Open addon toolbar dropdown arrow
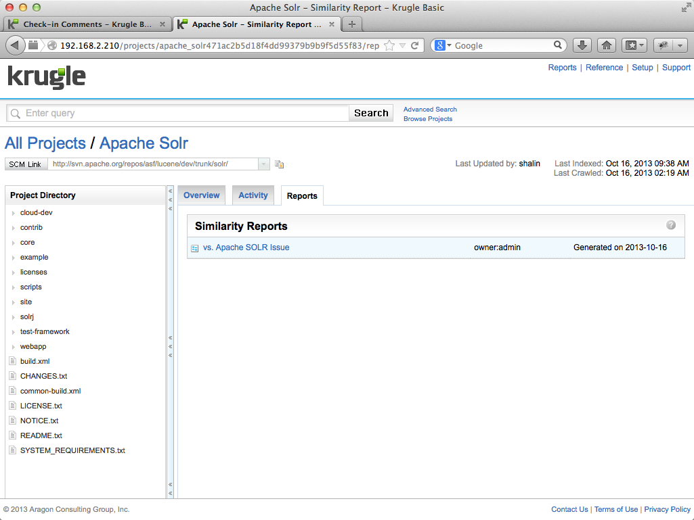Viewport: 694px width, 520px height. point(680,45)
